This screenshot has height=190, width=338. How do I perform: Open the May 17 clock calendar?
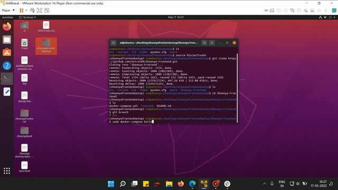tap(176, 17)
